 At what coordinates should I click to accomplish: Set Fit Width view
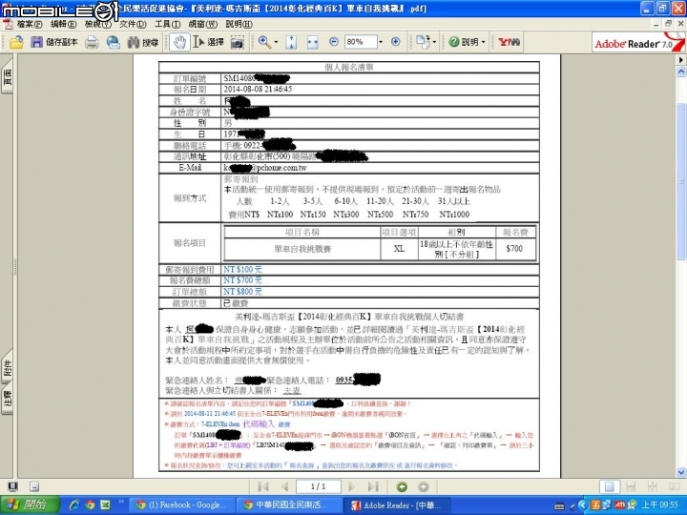point(312,42)
